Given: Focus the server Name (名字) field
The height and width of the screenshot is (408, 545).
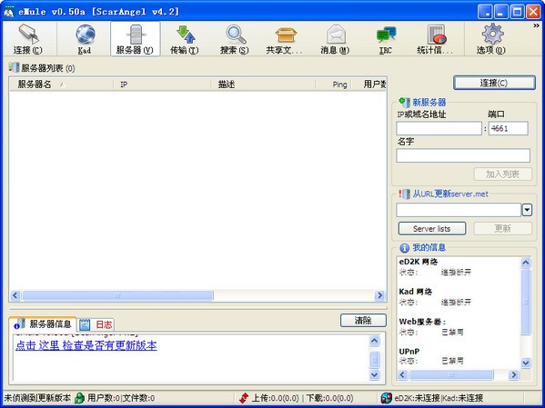Looking at the screenshot, I should click(463, 155).
